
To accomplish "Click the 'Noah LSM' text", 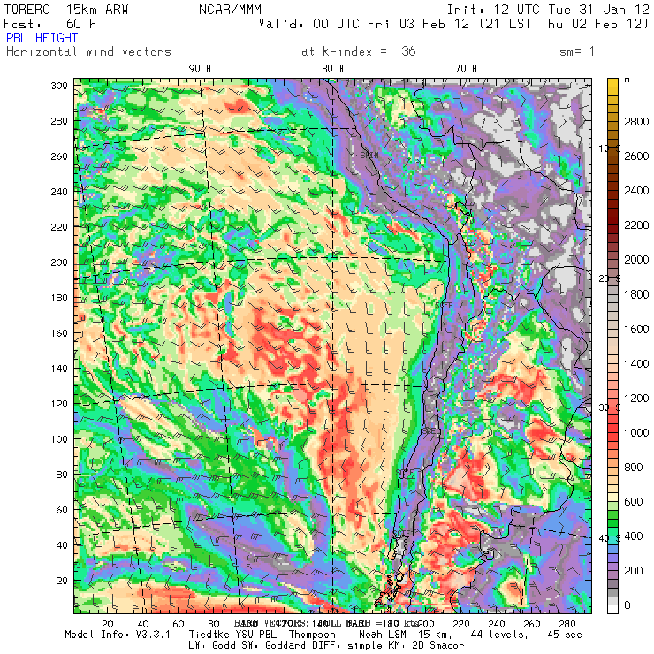I will click(383, 635).
